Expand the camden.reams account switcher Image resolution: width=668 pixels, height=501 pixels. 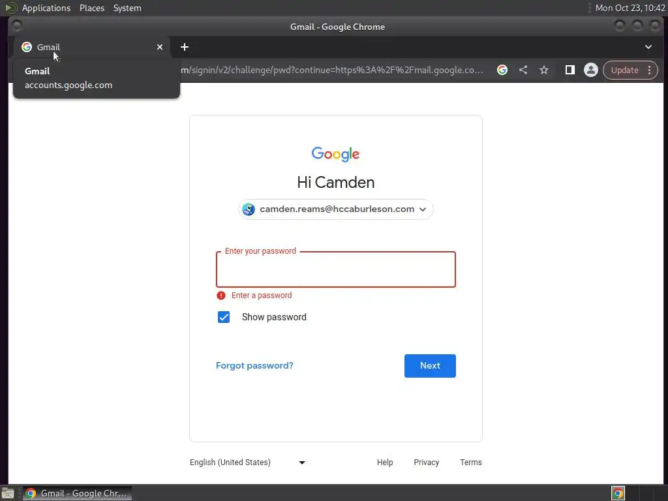(x=336, y=209)
